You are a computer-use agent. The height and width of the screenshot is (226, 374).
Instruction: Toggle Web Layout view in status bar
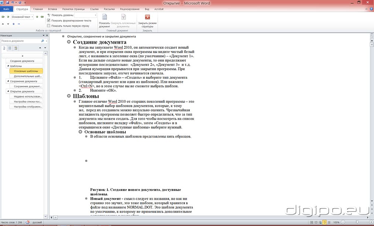tap(320, 222)
